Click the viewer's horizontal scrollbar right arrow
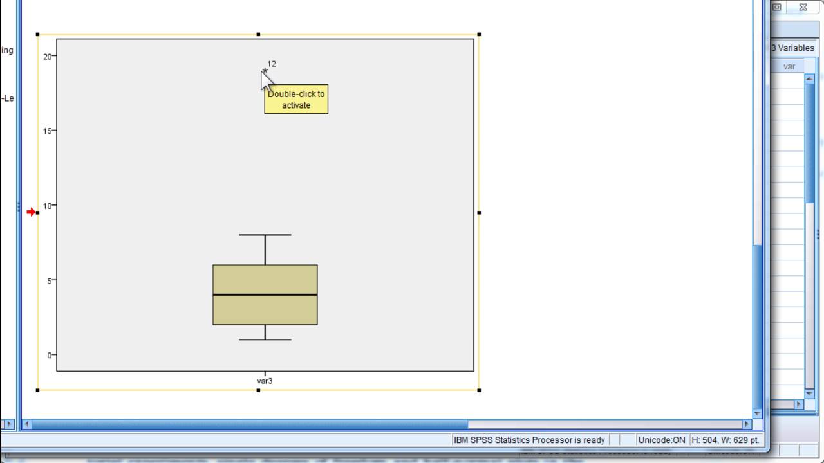Image resolution: width=824 pixels, height=463 pixels. (x=747, y=424)
